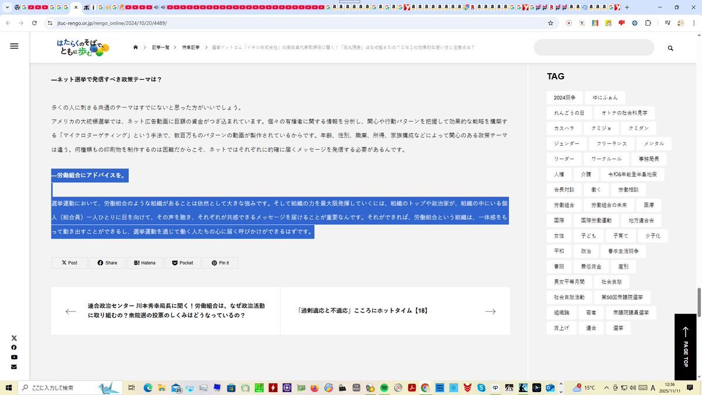Share article via Facebook Share button
This screenshot has width=702, height=395.
[107, 263]
